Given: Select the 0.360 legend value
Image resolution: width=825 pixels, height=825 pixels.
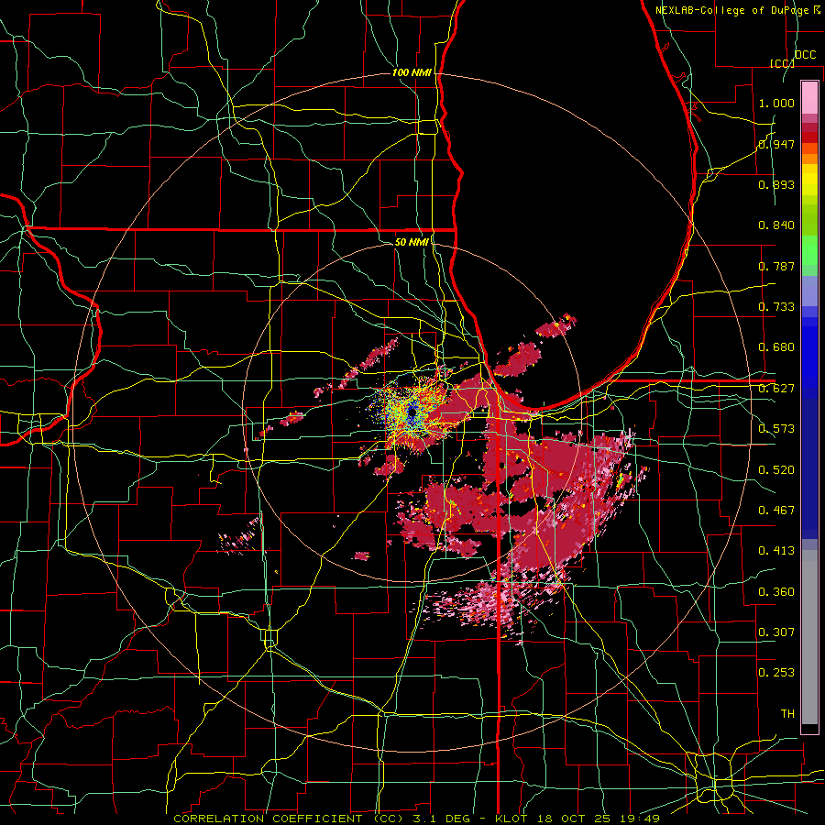Looking at the screenshot, I should coord(776,592).
